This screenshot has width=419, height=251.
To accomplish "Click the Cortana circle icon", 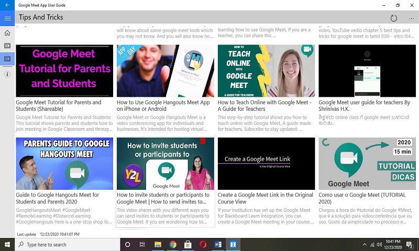I will pos(127,244).
